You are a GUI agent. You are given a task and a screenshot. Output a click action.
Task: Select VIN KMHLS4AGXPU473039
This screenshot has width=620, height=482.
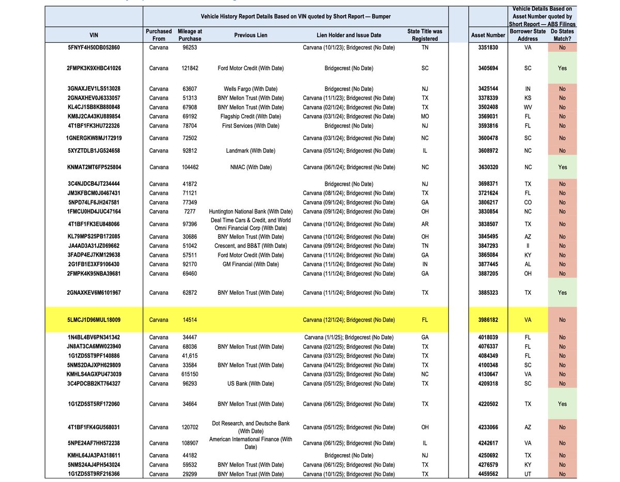(94, 374)
